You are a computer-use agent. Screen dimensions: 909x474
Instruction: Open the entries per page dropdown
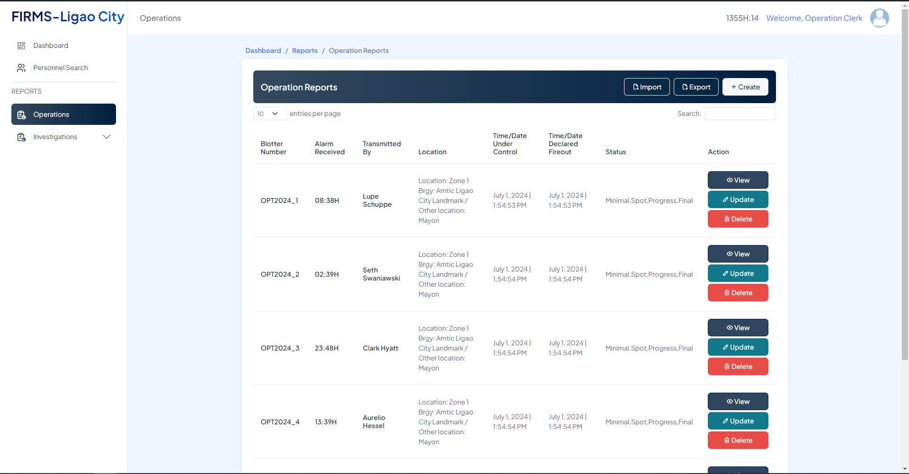pyautogui.click(x=269, y=114)
